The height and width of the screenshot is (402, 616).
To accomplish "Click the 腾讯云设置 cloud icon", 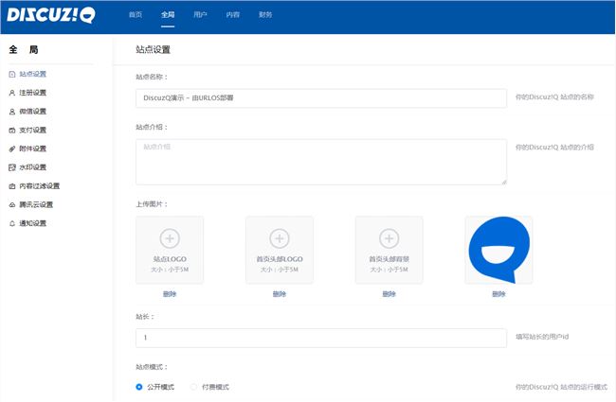I will point(11,204).
